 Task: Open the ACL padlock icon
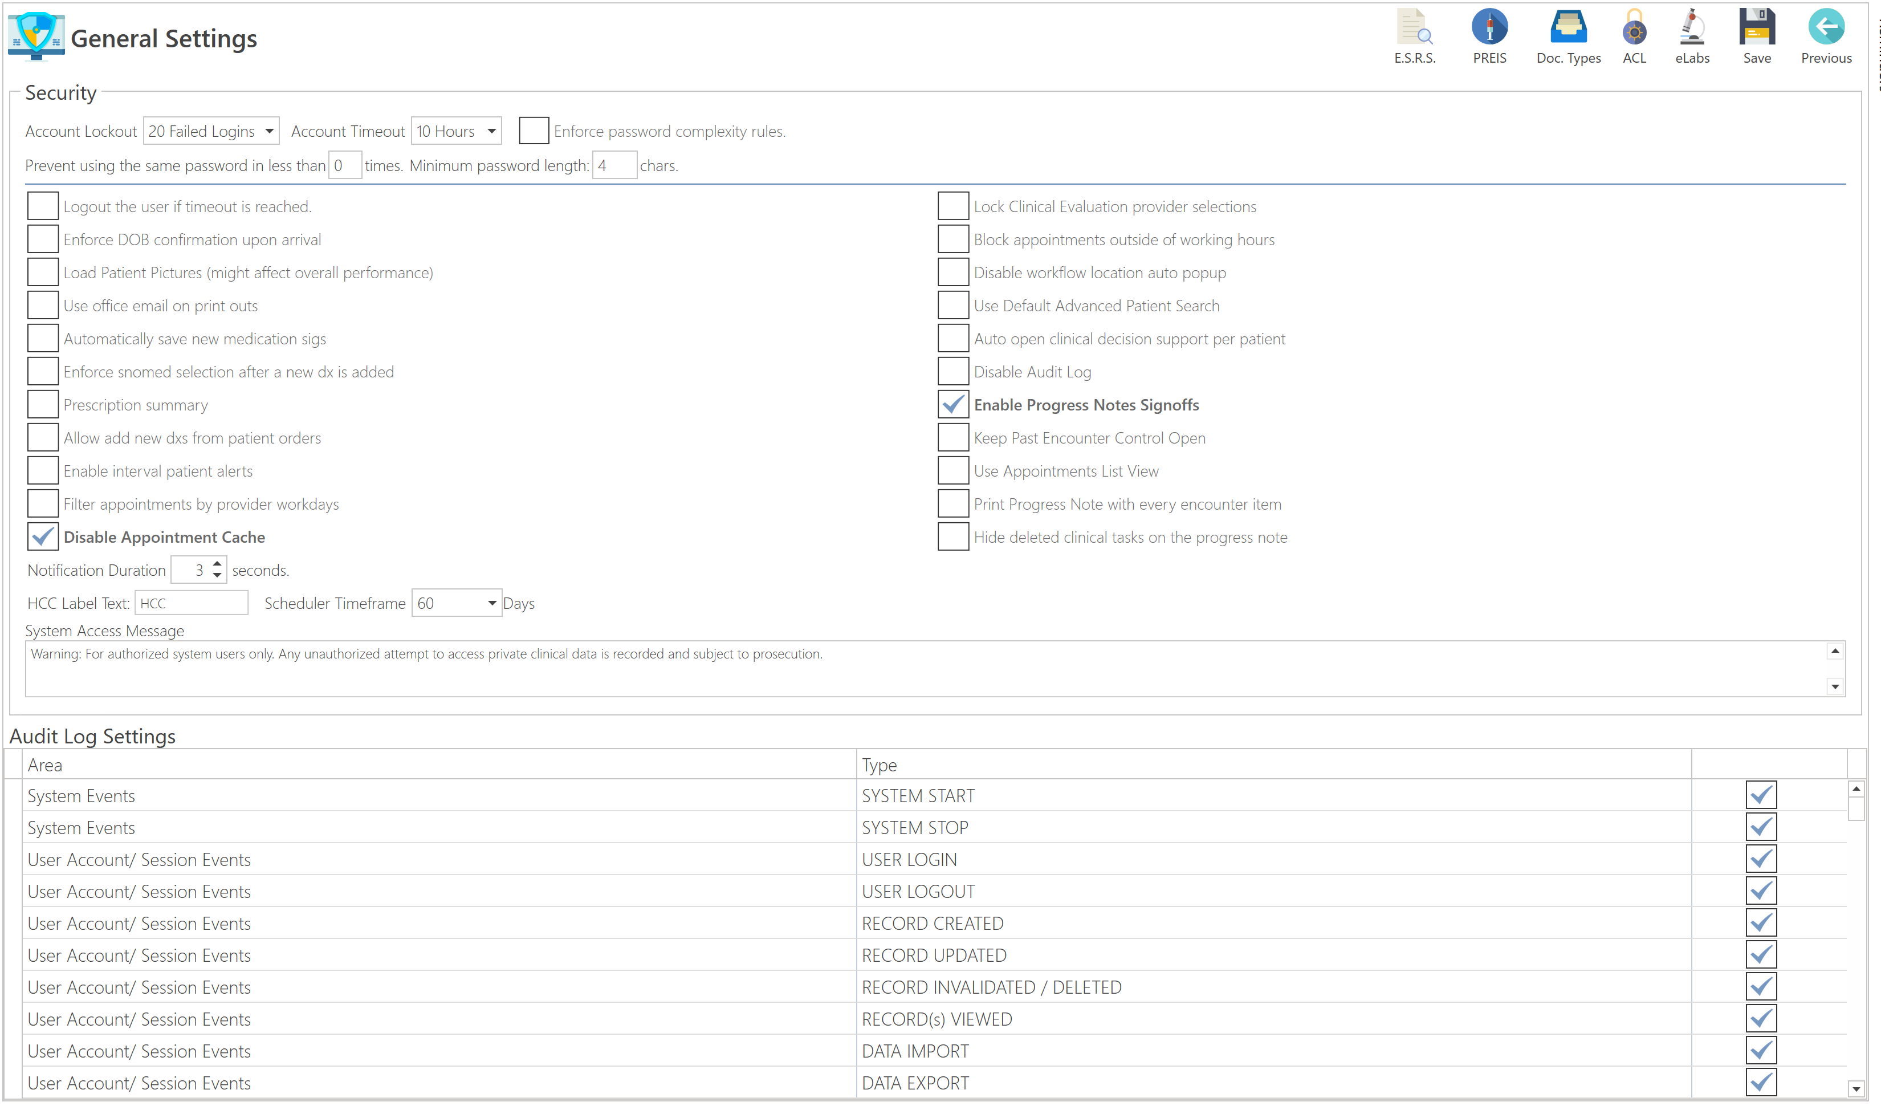point(1634,27)
